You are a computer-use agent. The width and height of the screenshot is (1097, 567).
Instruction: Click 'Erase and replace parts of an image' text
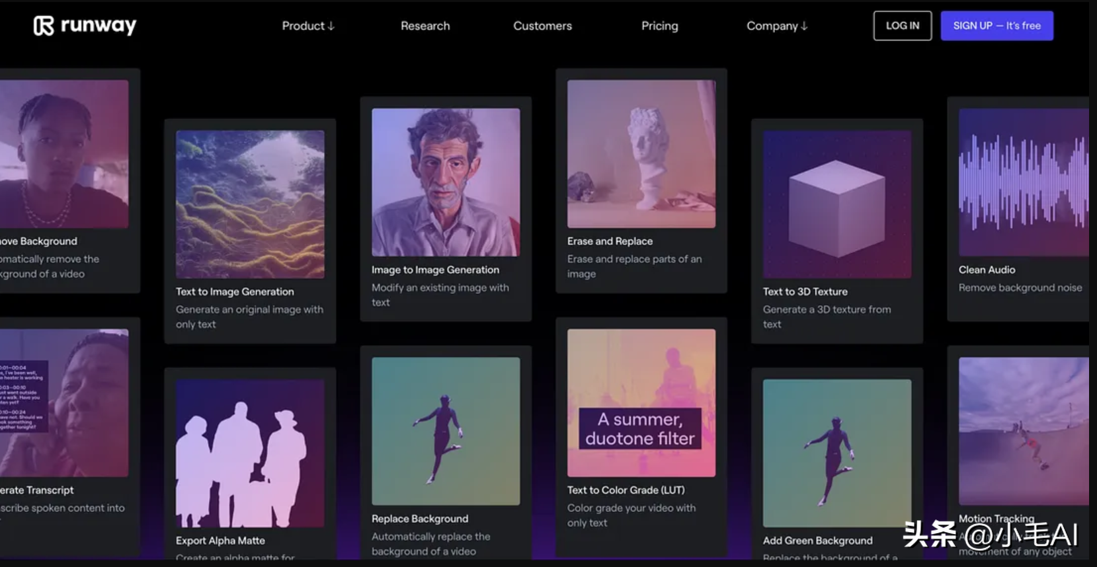pos(634,266)
